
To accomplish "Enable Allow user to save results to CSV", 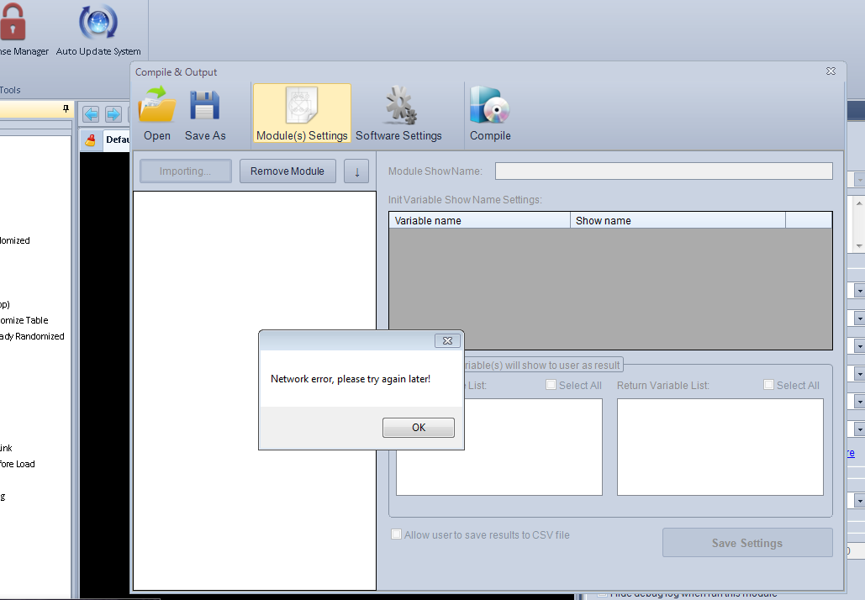I will (397, 534).
